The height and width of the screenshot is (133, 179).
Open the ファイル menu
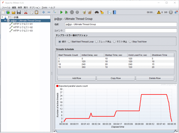pyautogui.click(x=6, y=8)
